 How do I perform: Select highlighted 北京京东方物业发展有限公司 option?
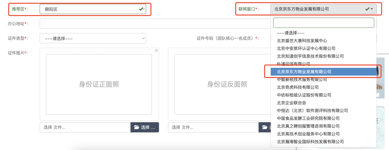(x=323, y=72)
